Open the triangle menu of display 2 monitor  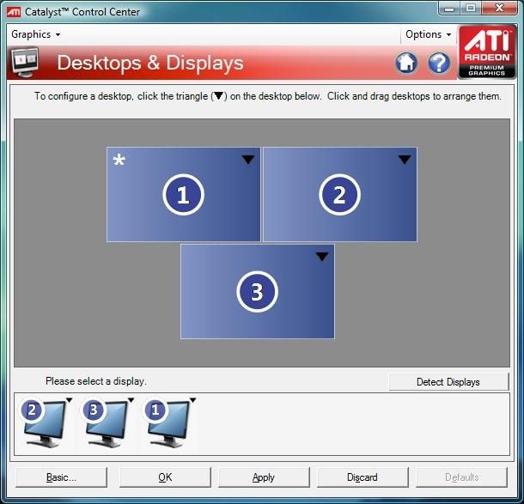click(x=70, y=400)
